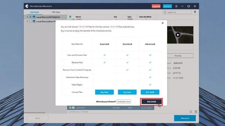This screenshot has width=225, height=126.
Task: Buy Now for Standard plan
Action: pos(127,92)
